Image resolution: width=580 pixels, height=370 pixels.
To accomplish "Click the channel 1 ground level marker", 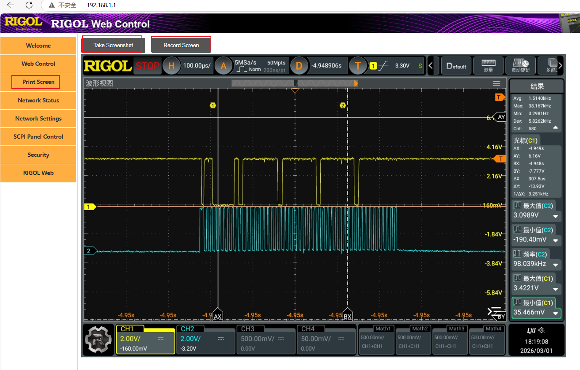I will point(90,206).
